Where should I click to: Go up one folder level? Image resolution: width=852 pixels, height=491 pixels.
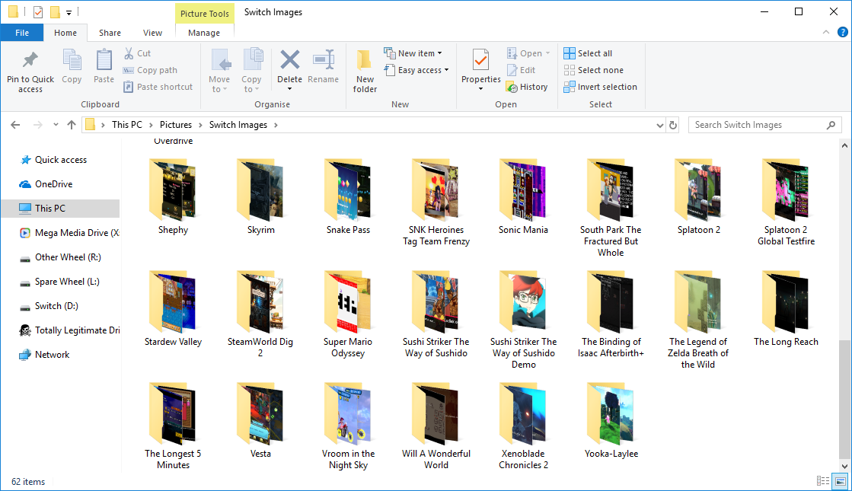coord(71,125)
